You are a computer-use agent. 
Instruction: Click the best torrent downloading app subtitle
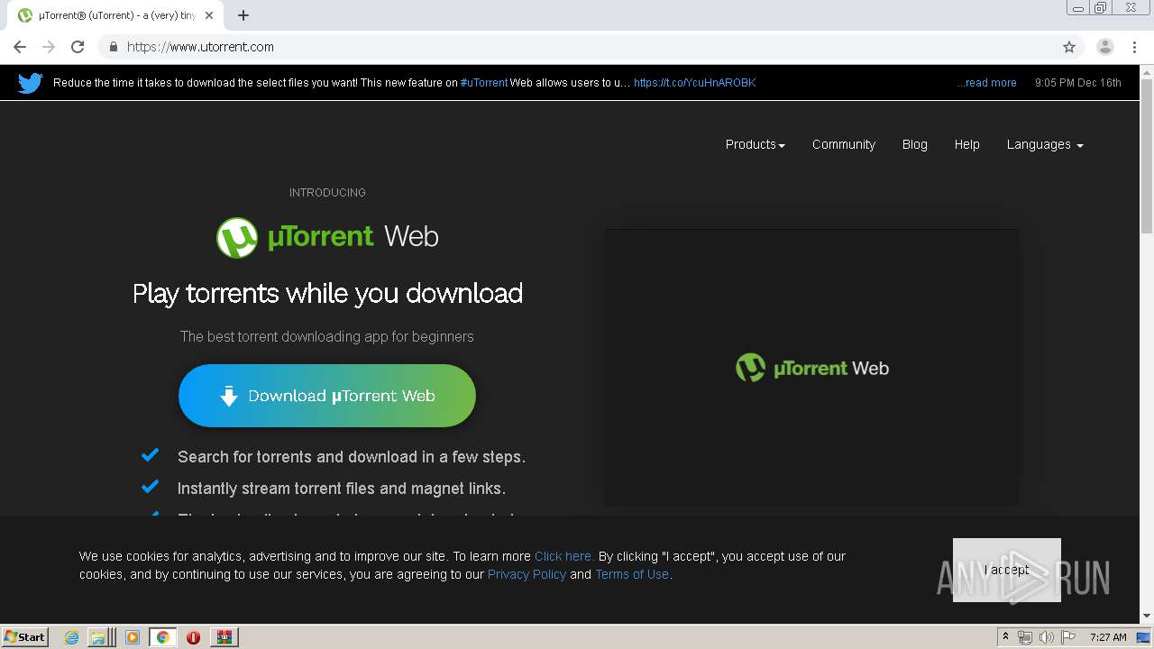pyautogui.click(x=326, y=337)
